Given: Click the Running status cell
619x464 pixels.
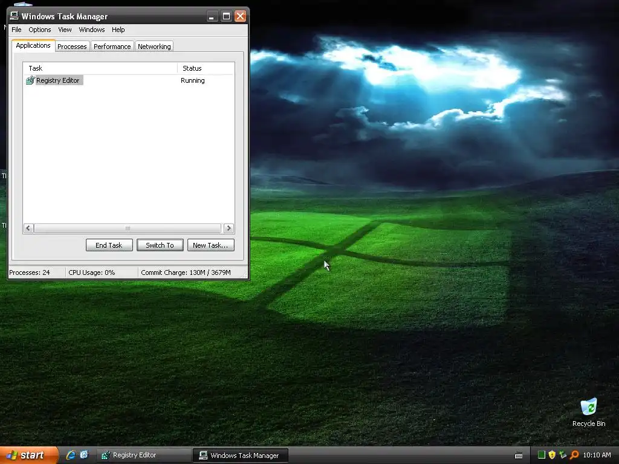Looking at the screenshot, I should pos(193,80).
